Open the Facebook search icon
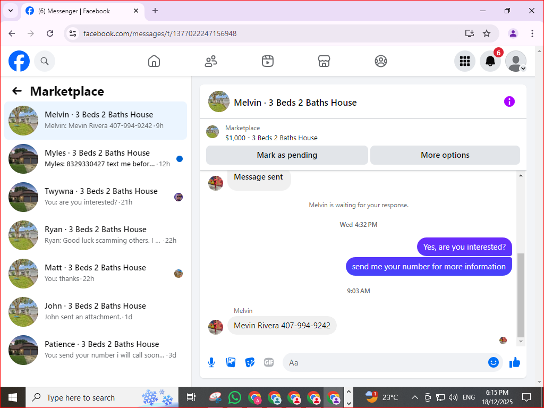The image size is (544, 408). (x=45, y=61)
